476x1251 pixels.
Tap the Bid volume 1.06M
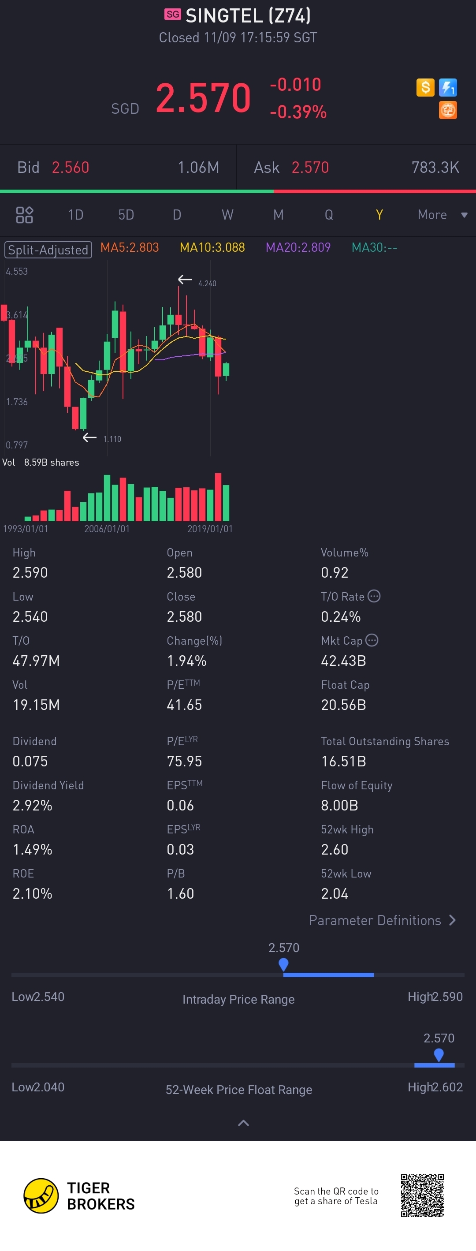198,168
